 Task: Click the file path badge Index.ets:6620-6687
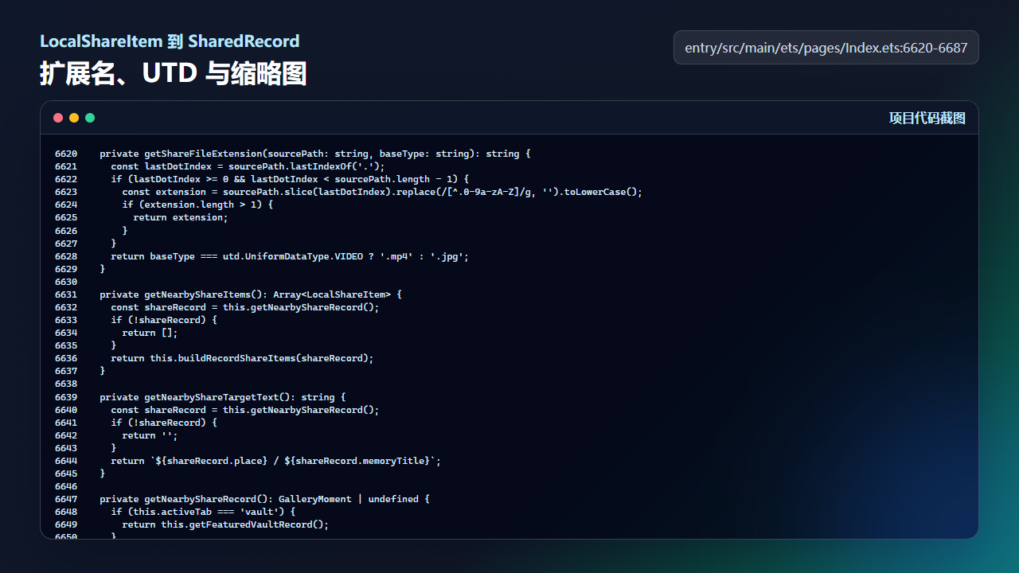click(x=826, y=48)
